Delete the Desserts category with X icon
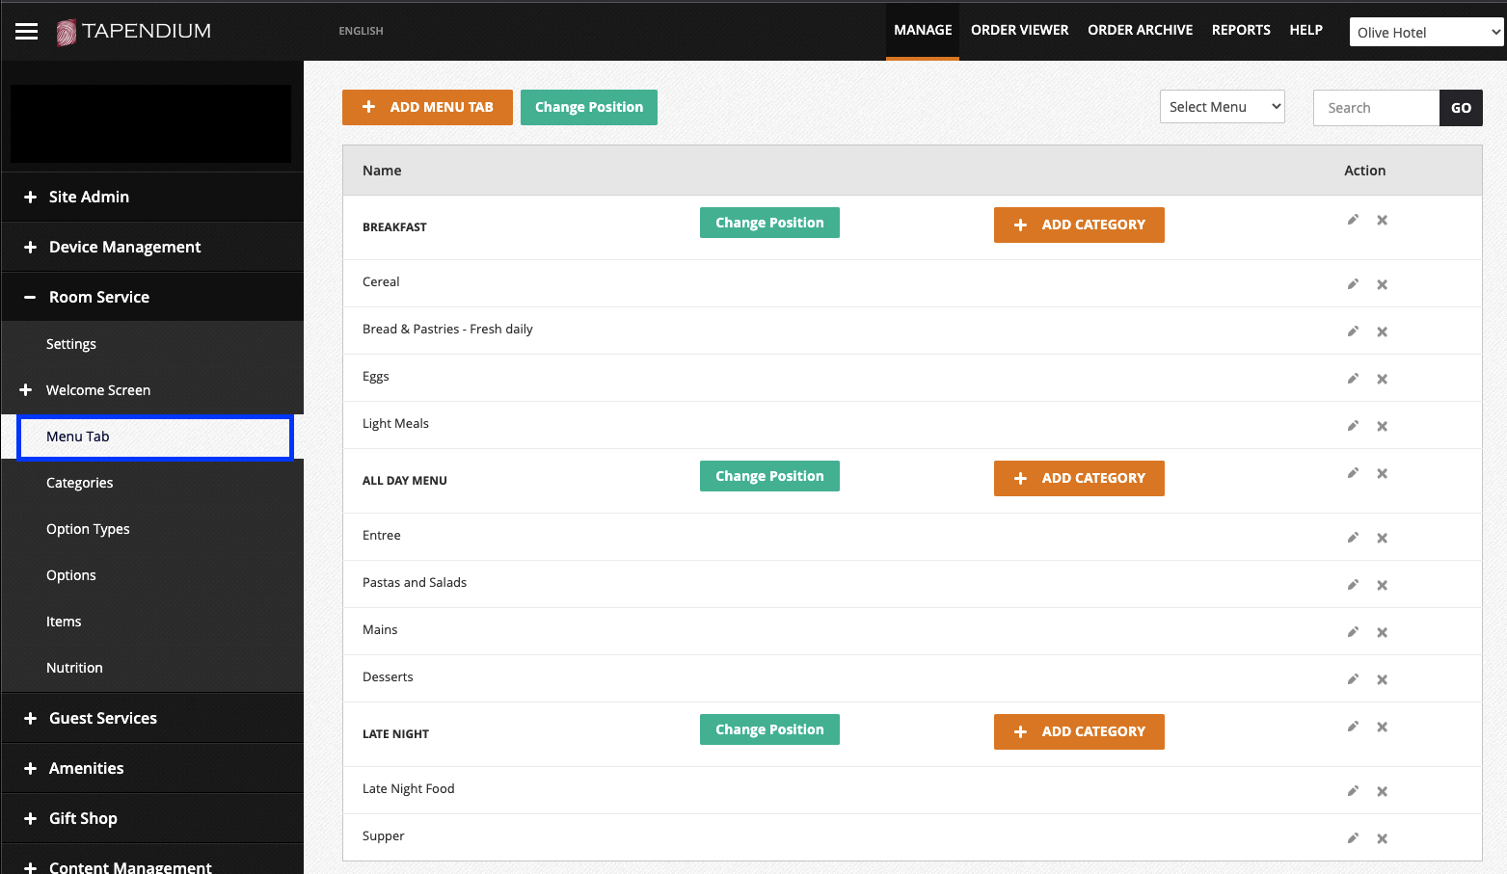The width and height of the screenshot is (1507, 874). click(x=1382, y=678)
